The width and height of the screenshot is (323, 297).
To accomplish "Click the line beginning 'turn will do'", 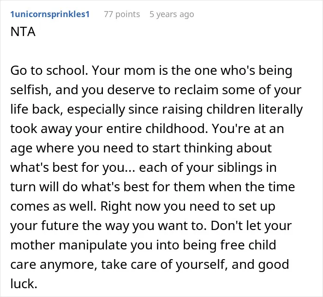I will pos(153,187).
